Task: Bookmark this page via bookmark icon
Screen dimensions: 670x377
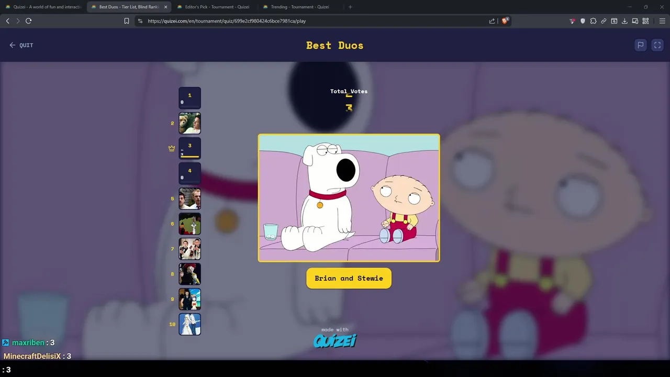Action: point(127,21)
